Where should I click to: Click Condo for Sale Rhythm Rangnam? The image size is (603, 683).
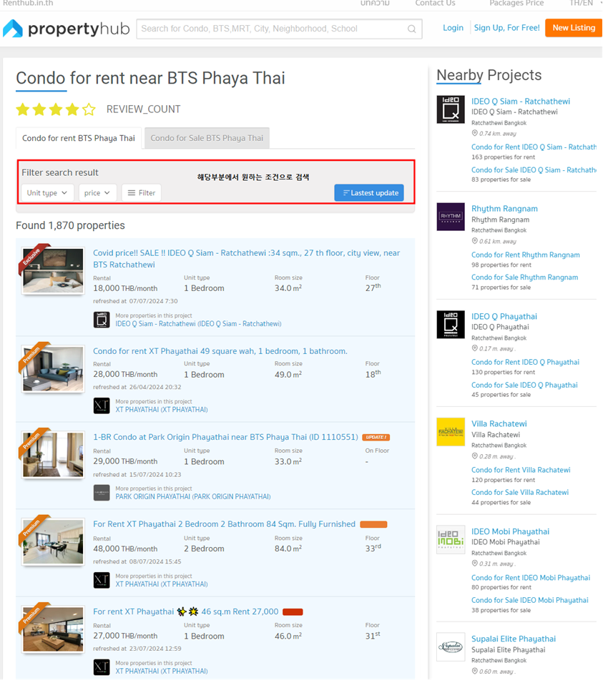click(x=524, y=277)
